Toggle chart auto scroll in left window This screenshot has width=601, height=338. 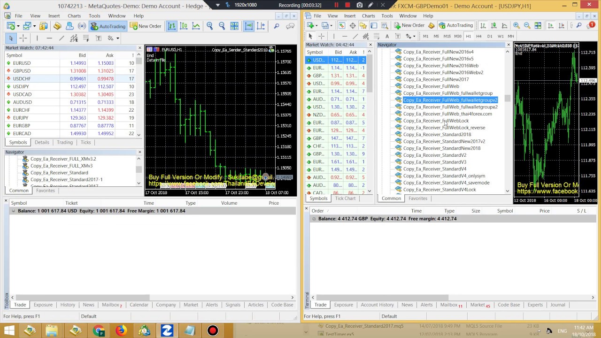coord(248,26)
